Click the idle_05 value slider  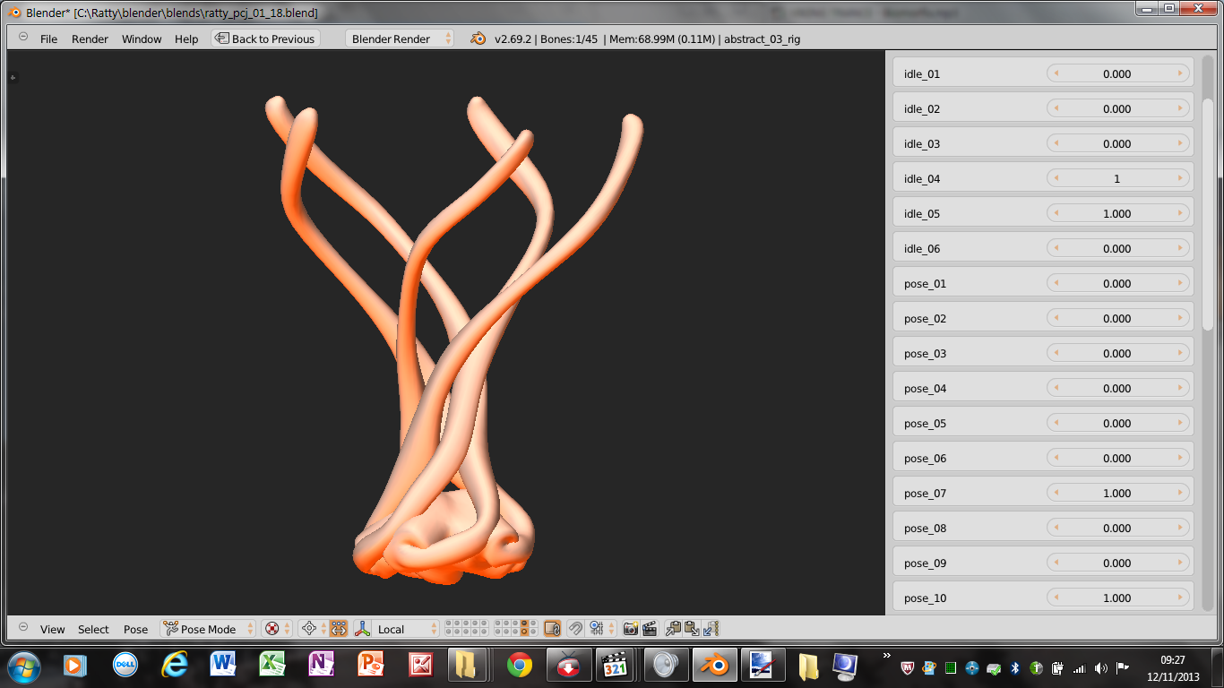pyautogui.click(x=1118, y=213)
